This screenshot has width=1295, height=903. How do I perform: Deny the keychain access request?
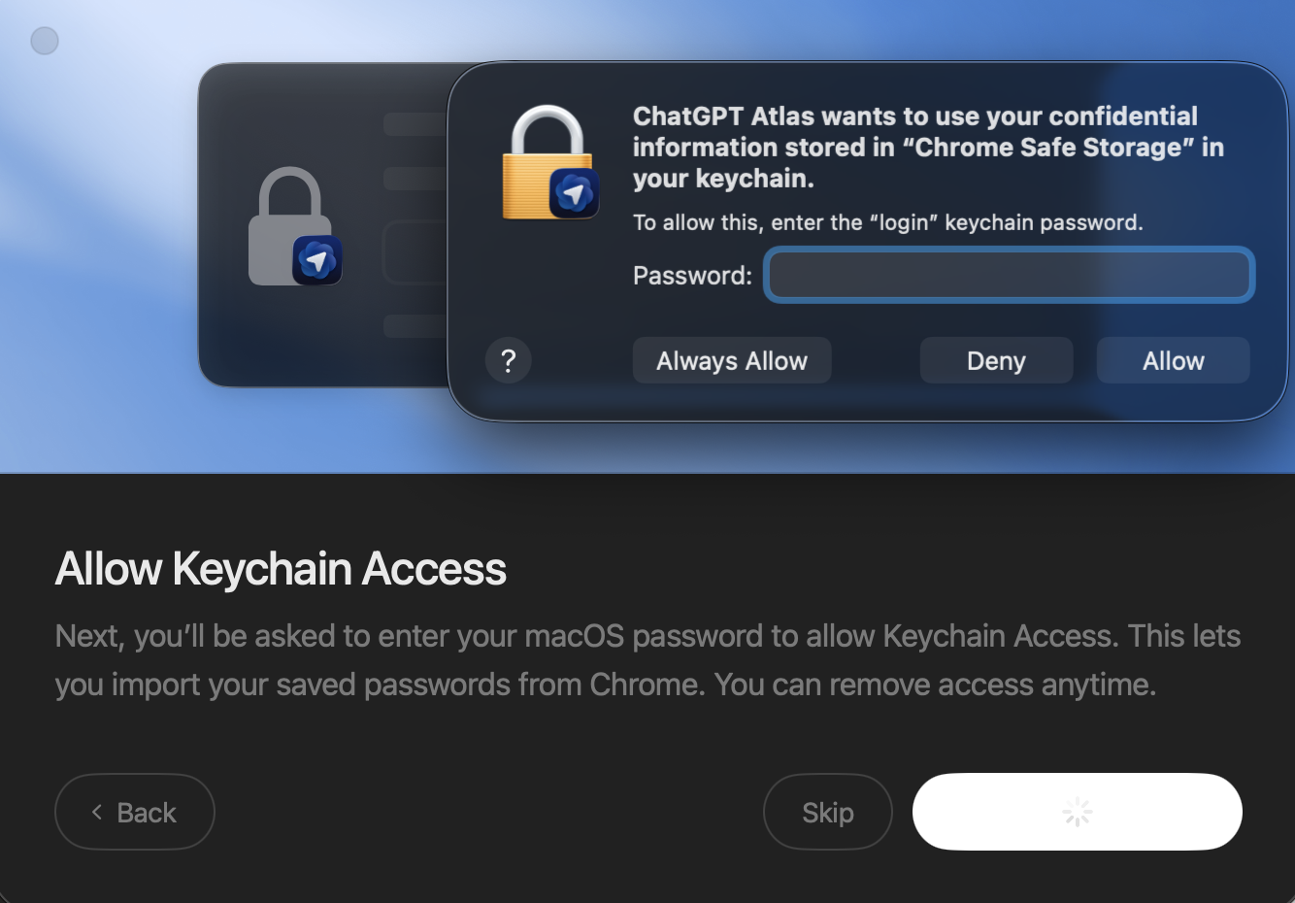[x=996, y=361]
